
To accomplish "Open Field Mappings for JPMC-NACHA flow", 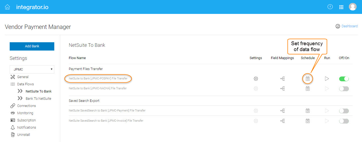I will click(x=282, y=89).
